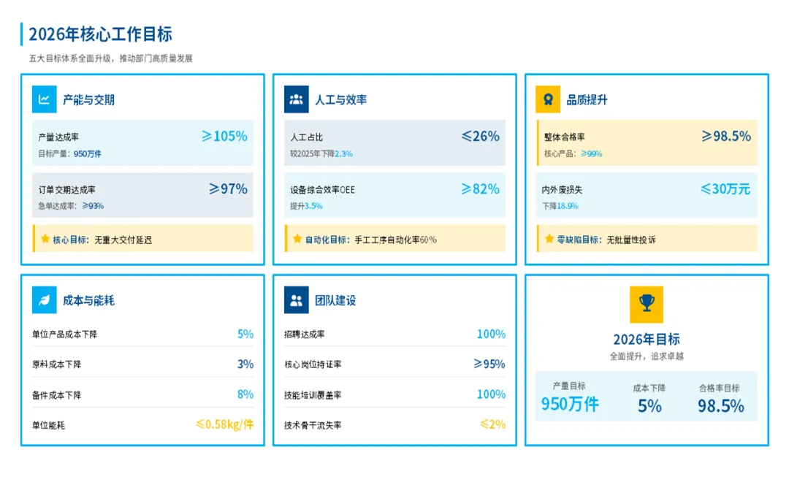The height and width of the screenshot is (493, 789).
Task: Click the 招聘达成率 100% row
Action: (394, 334)
